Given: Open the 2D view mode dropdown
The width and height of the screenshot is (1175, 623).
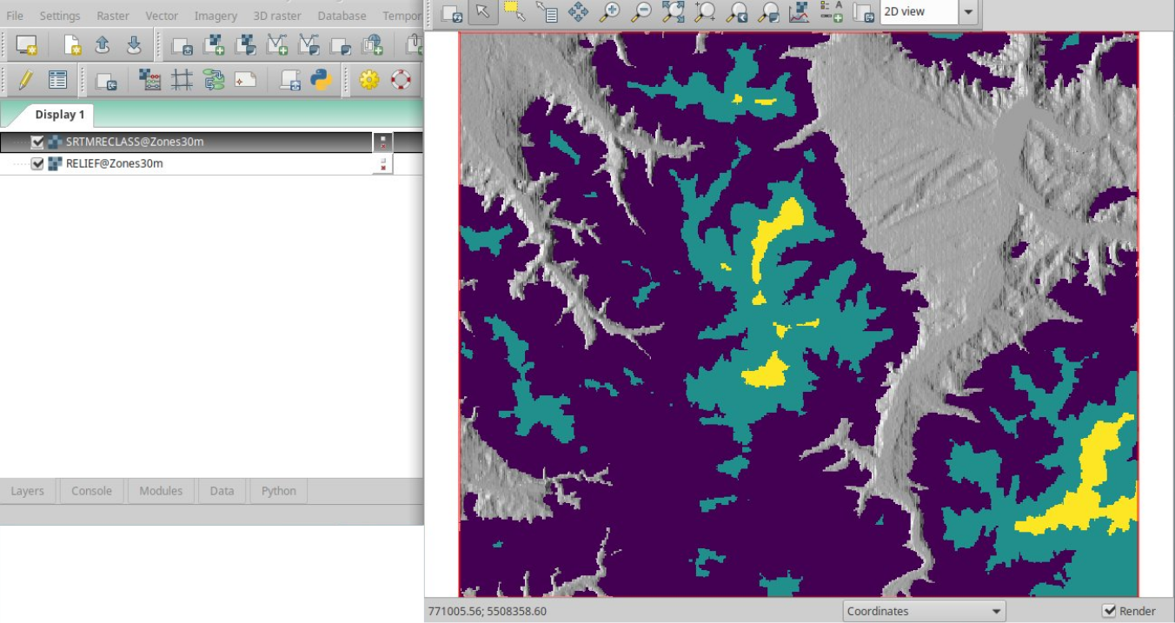Looking at the screenshot, I should [x=968, y=12].
